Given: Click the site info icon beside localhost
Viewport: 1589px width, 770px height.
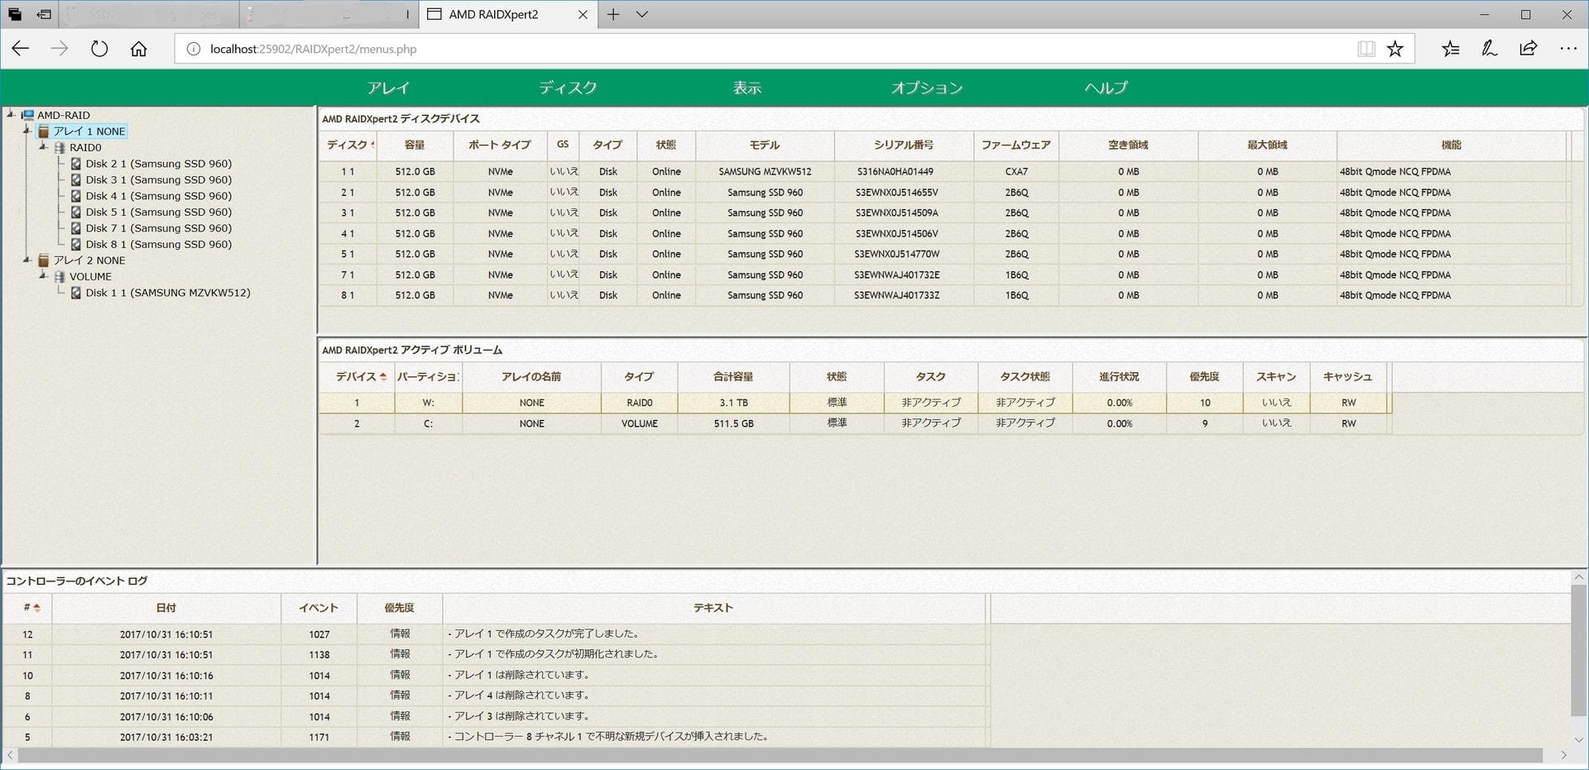Looking at the screenshot, I should (193, 49).
